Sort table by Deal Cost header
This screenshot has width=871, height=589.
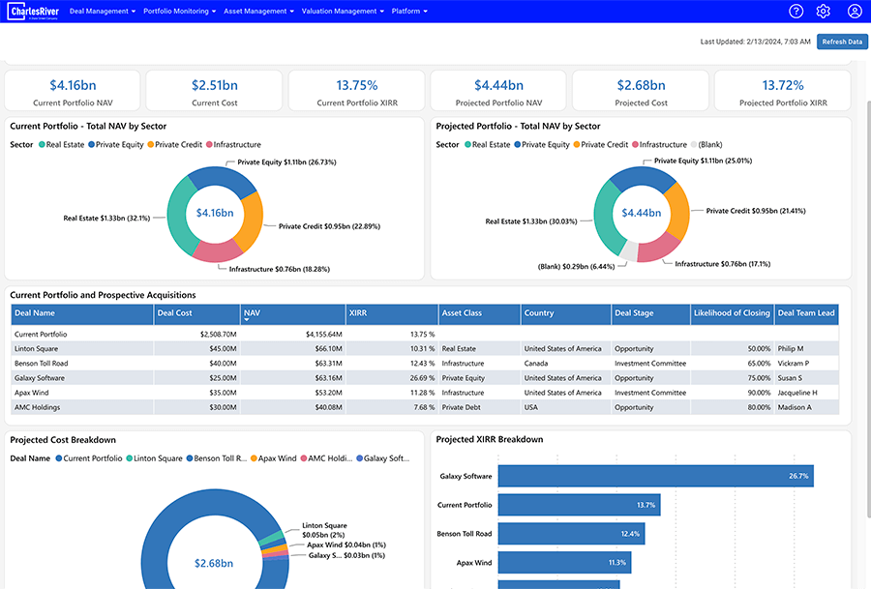click(197, 313)
